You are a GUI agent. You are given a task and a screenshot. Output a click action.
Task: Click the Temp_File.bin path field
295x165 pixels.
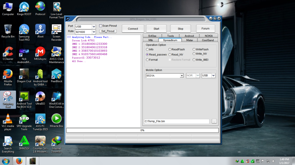(x=177, y=121)
